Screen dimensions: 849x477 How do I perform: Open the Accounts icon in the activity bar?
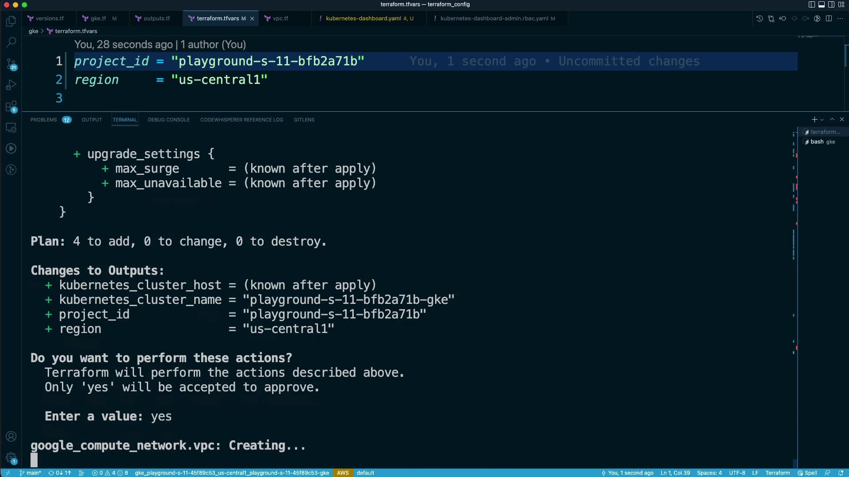coord(11,436)
